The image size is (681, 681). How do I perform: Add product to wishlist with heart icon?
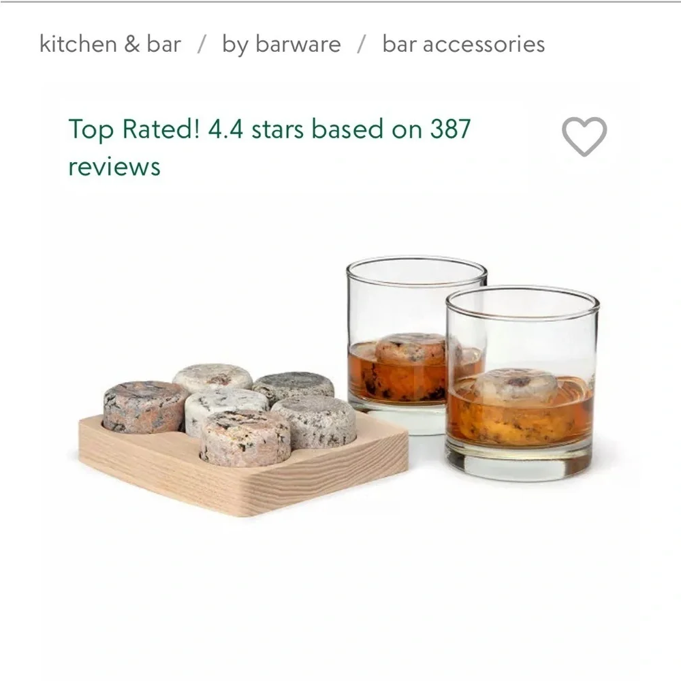coord(584,137)
